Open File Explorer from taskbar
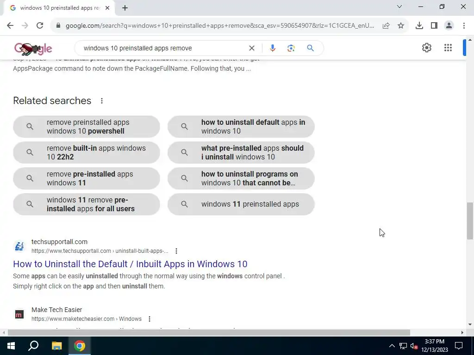Screen dimensions: 474x355 coord(56,346)
